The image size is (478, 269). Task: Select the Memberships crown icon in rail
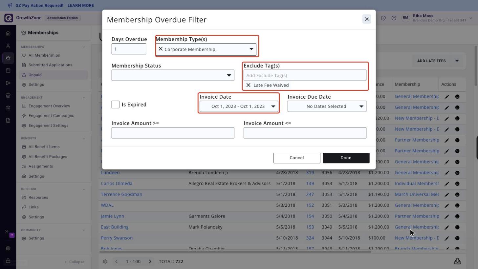[x=8, y=58]
